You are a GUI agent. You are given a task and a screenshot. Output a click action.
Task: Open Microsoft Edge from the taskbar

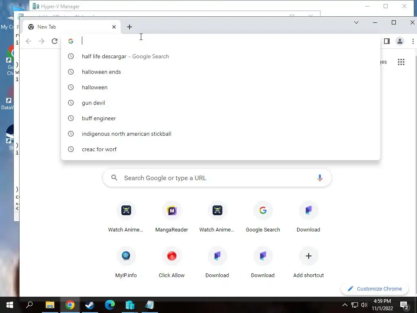click(x=110, y=305)
